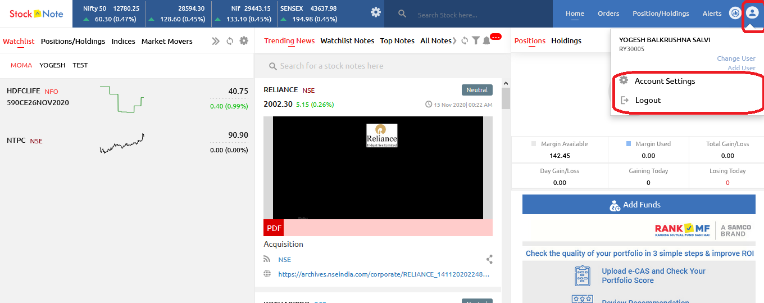Refresh the notes panel

pyautogui.click(x=465, y=40)
